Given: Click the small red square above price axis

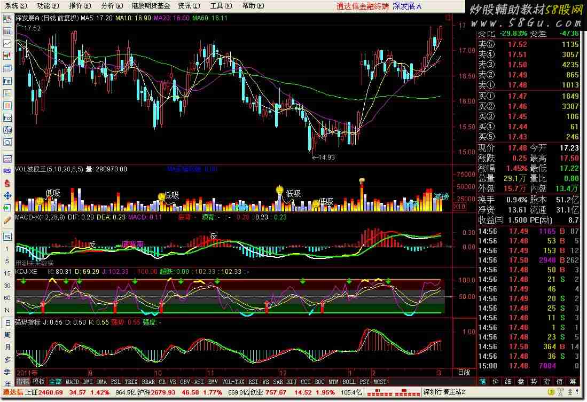Looking at the screenshot, I should (x=449, y=18).
